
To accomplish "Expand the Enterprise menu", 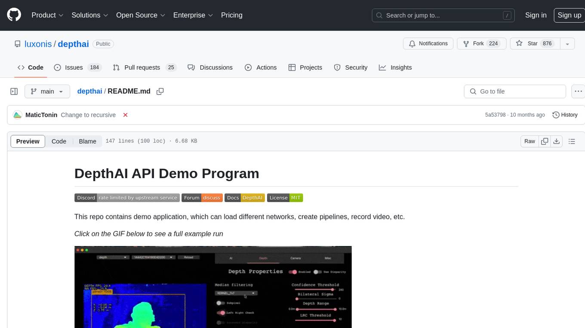I will (x=193, y=15).
